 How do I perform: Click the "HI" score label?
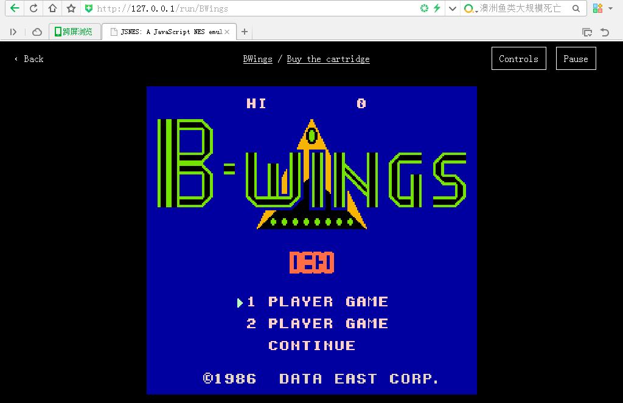(256, 103)
